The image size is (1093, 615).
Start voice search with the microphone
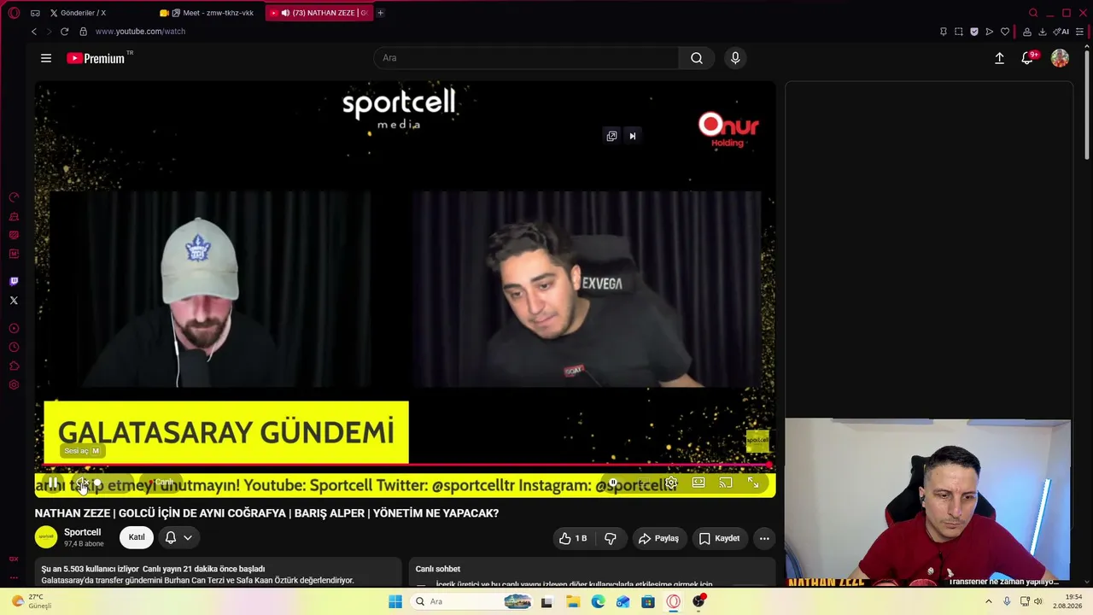[735, 58]
